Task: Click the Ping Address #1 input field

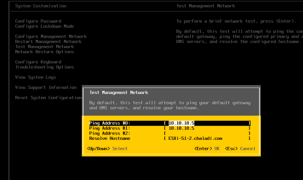Action: pos(207,129)
